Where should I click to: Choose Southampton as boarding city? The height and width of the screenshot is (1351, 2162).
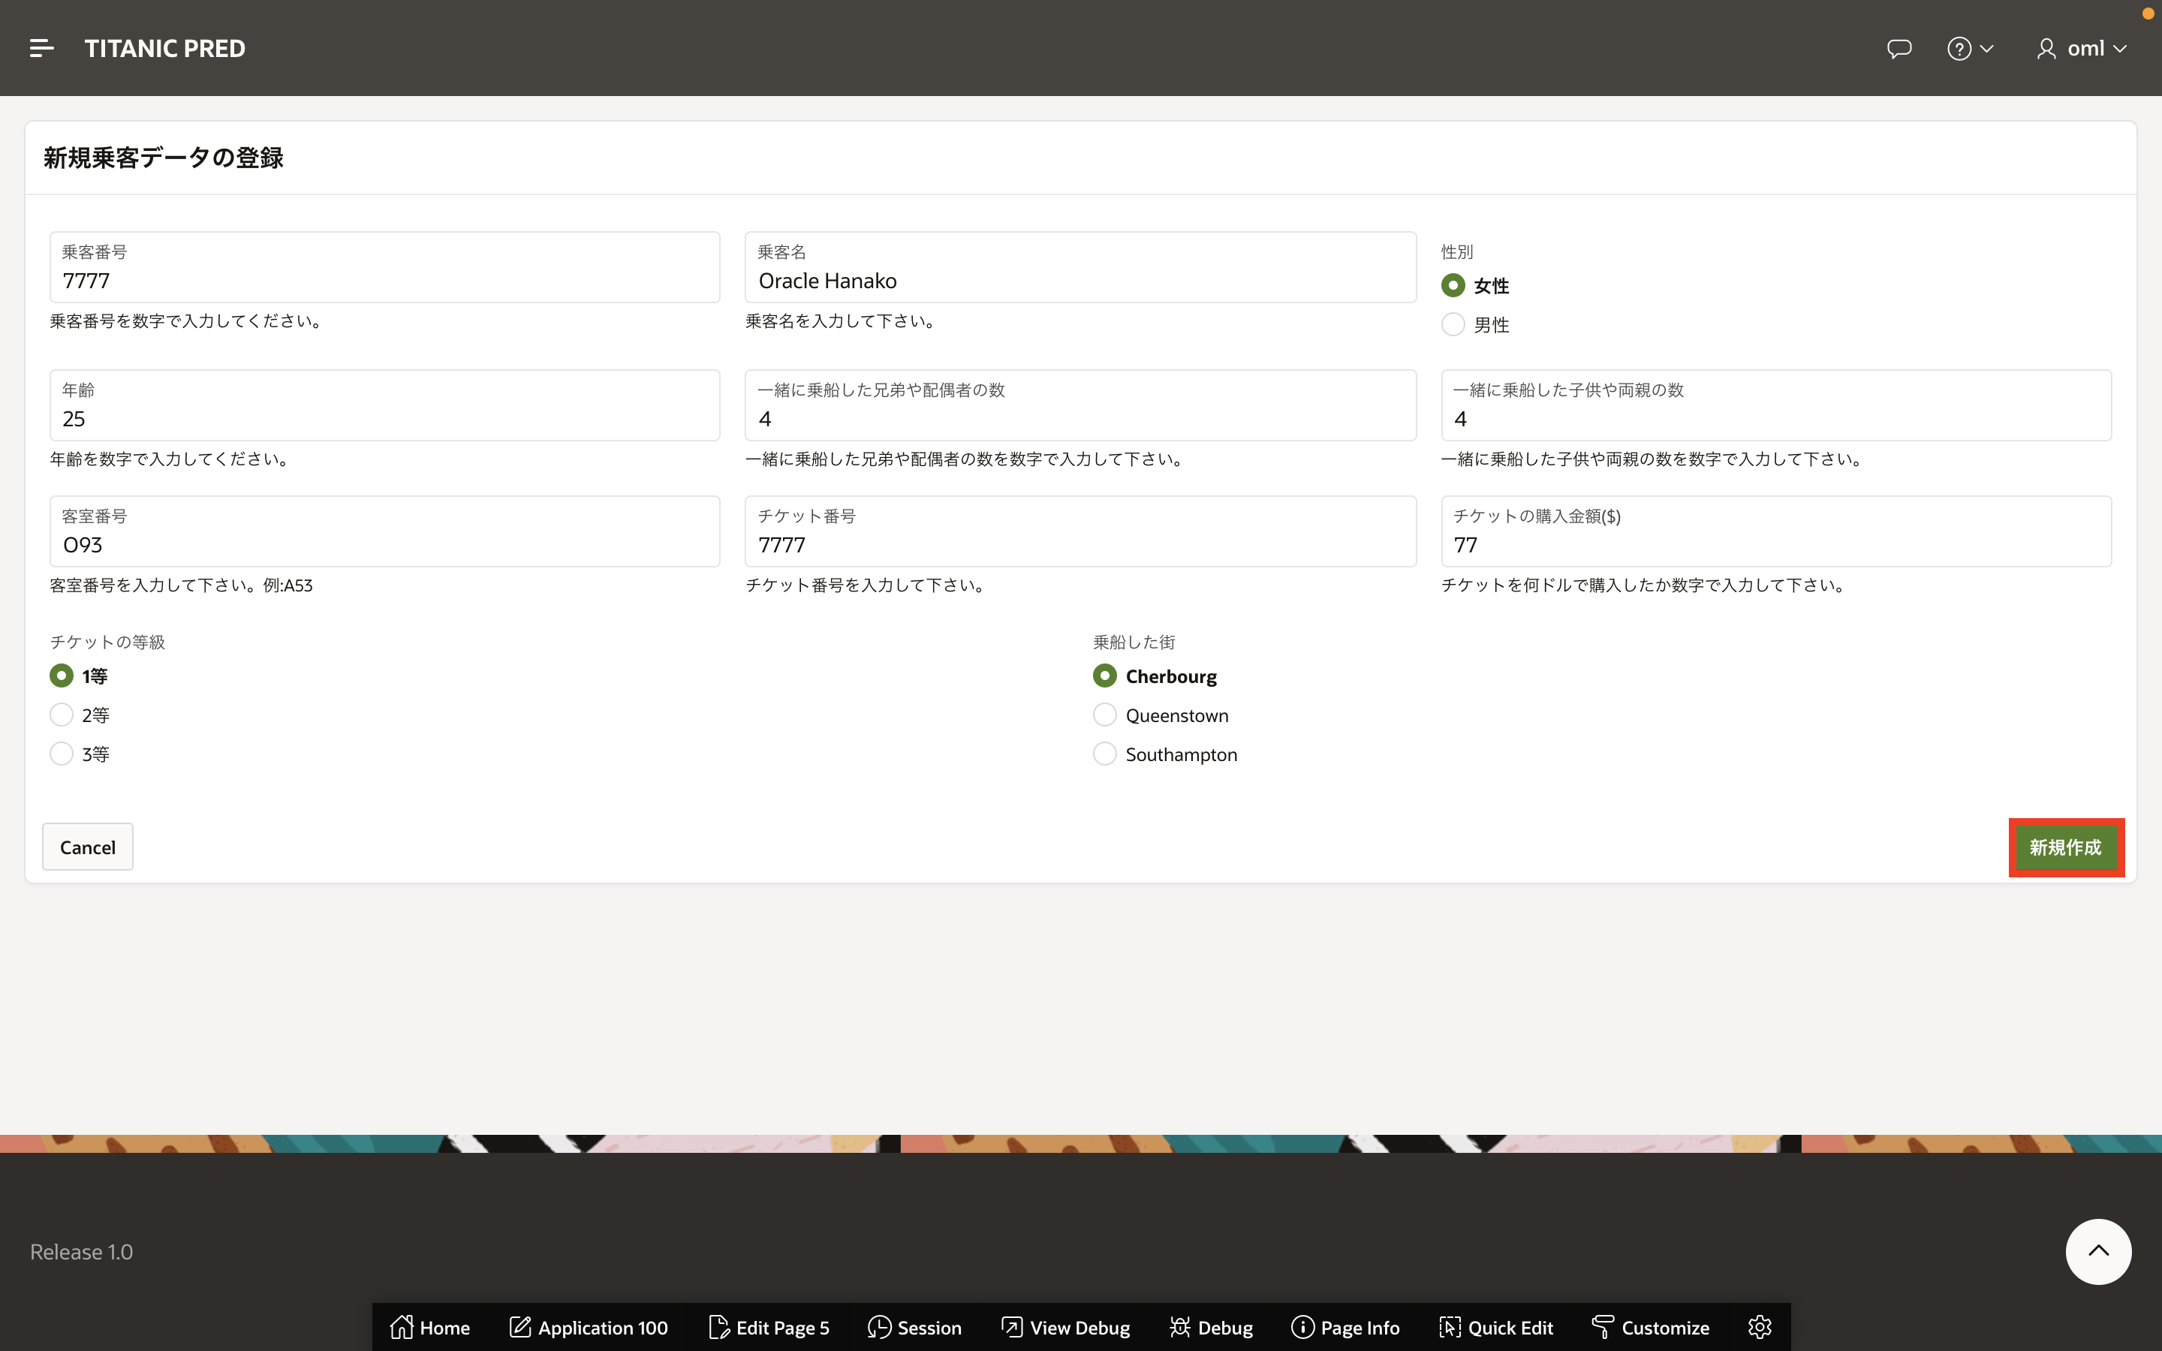[x=1105, y=754]
